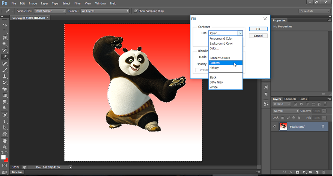
Task: Toggle type layer filter icon
Action: (307, 104)
